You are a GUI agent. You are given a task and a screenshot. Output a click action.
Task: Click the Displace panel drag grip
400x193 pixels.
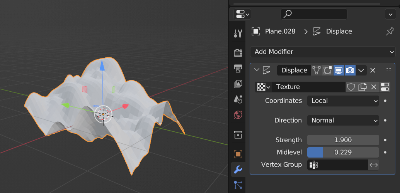coord(388,69)
